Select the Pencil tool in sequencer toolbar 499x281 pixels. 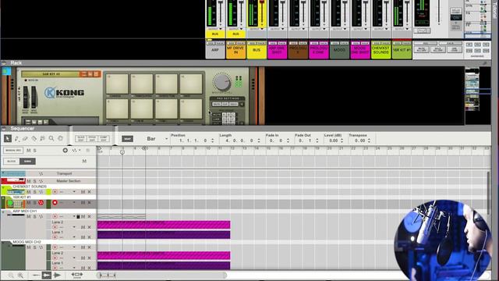16,139
